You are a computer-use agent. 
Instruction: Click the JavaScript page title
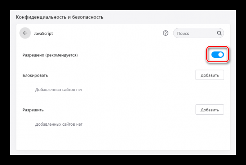pyautogui.click(x=43, y=34)
